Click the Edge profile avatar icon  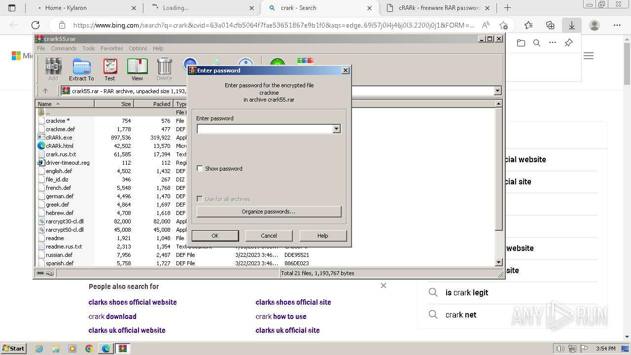point(595,25)
